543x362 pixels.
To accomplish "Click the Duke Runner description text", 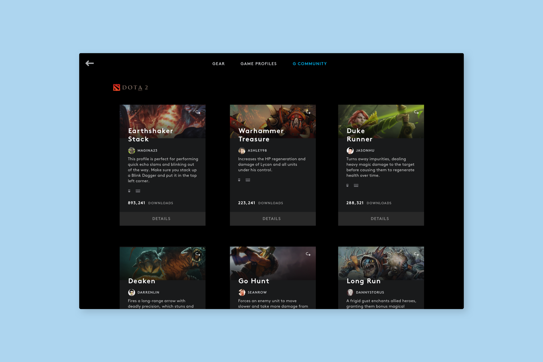I will 380,167.
